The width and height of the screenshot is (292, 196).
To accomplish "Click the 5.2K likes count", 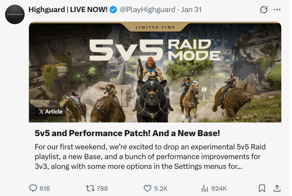I will click(161, 189).
